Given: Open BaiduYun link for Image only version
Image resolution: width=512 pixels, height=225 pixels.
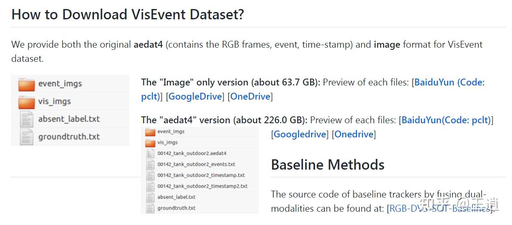Looking at the screenshot, I should 448,82.
